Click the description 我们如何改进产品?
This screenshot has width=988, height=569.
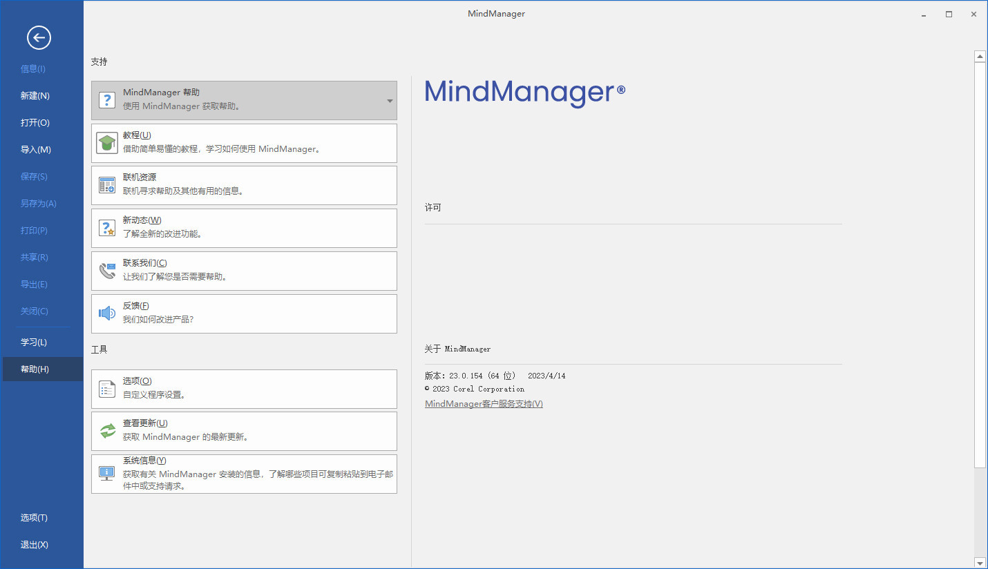tap(159, 320)
